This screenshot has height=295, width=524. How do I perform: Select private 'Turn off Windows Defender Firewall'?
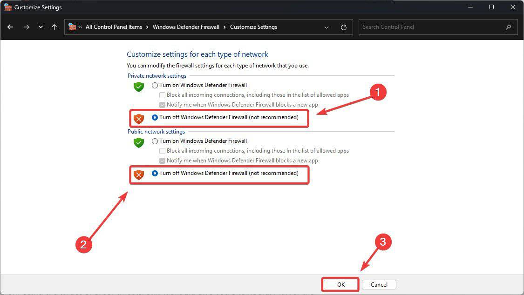coord(155,117)
